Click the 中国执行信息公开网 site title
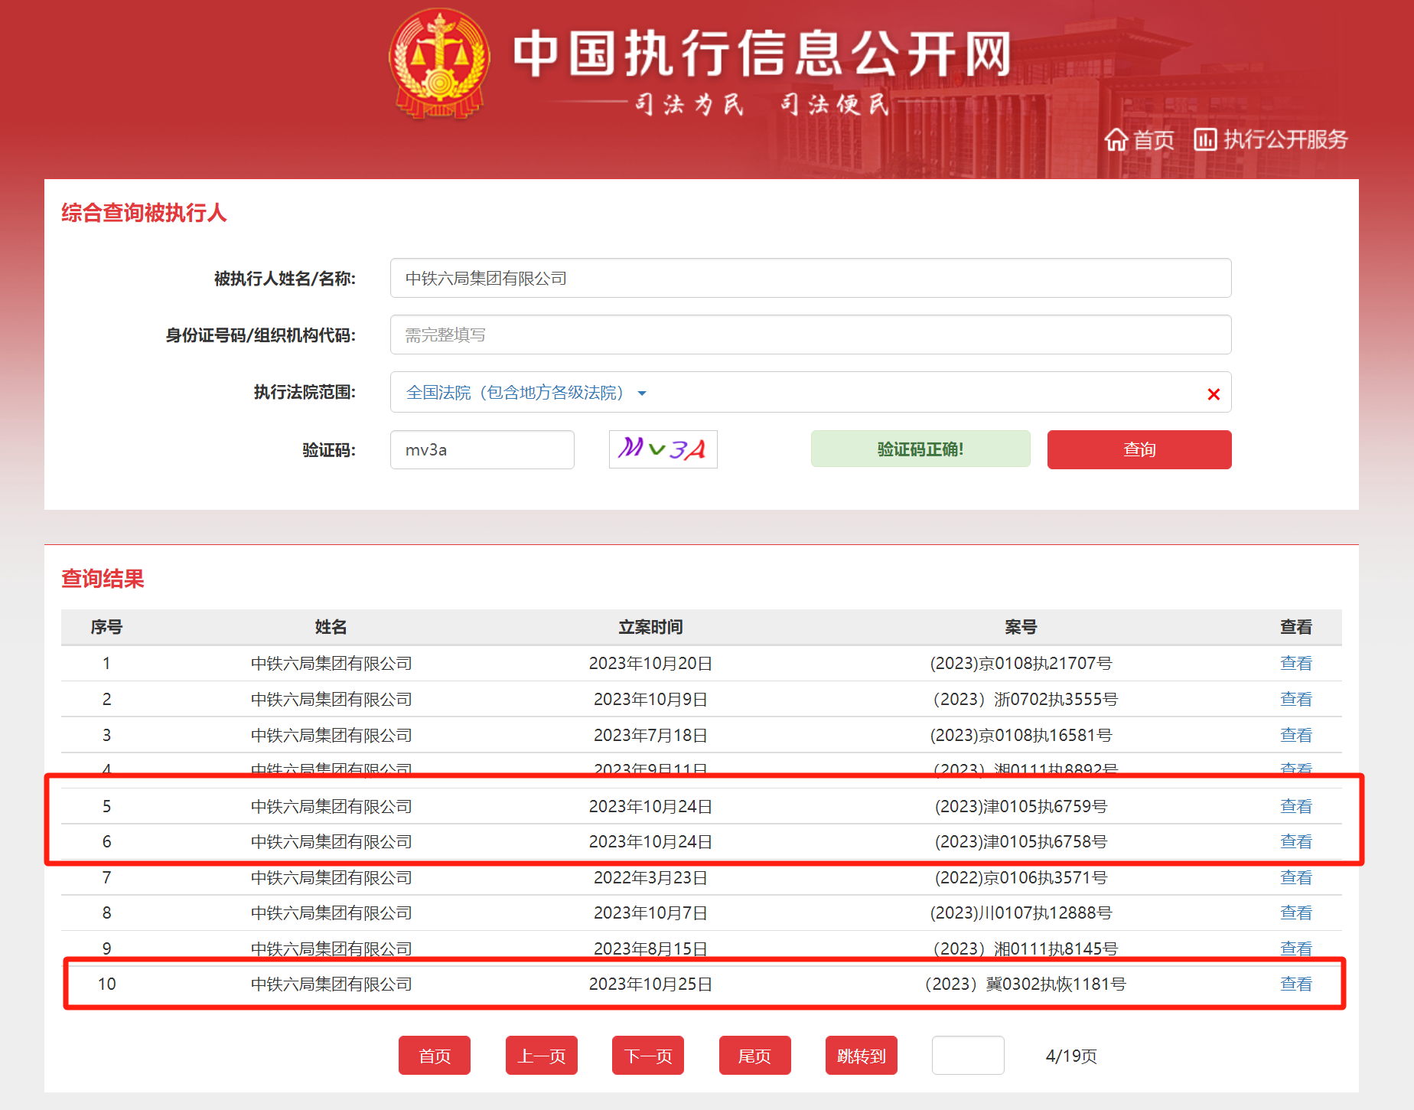 762,54
